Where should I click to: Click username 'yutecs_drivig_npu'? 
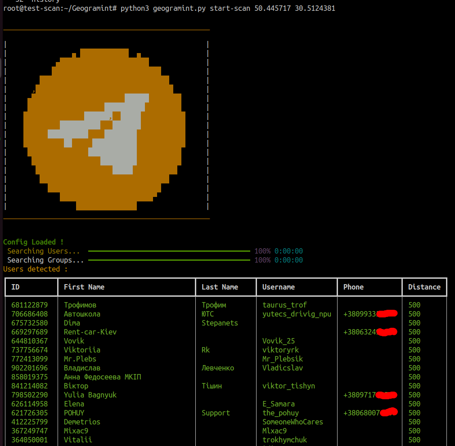click(x=297, y=314)
